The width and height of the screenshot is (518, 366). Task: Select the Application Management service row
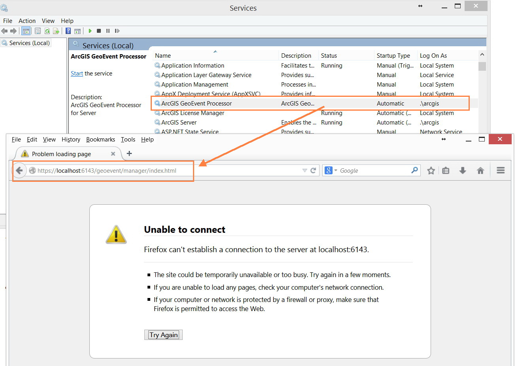[315, 85]
